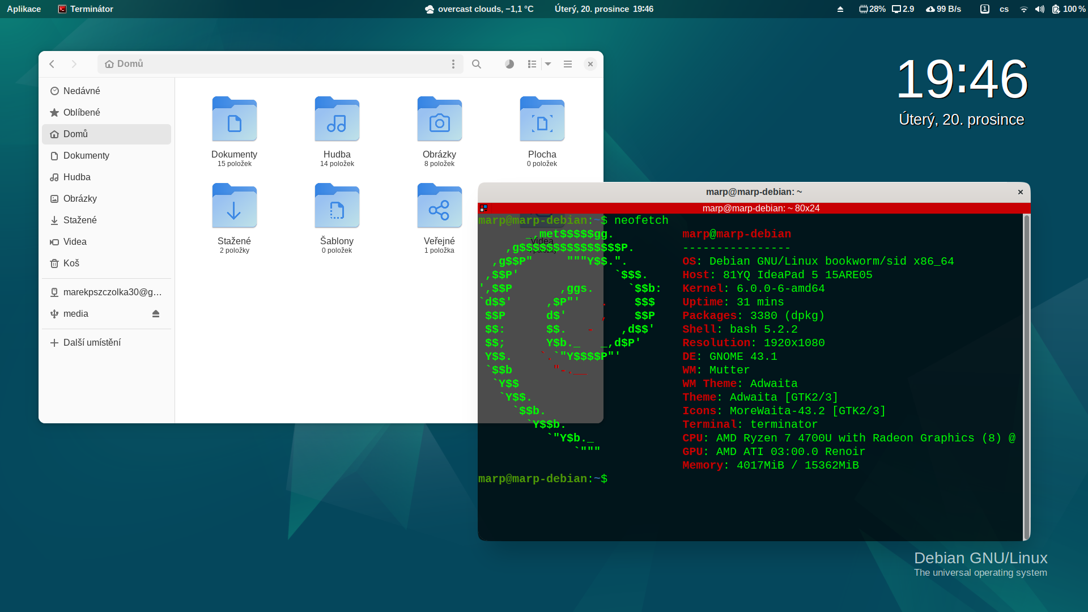Open the Aplikace menu in top bar
Screen dimensions: 1088x612
(x=24, y=9)
